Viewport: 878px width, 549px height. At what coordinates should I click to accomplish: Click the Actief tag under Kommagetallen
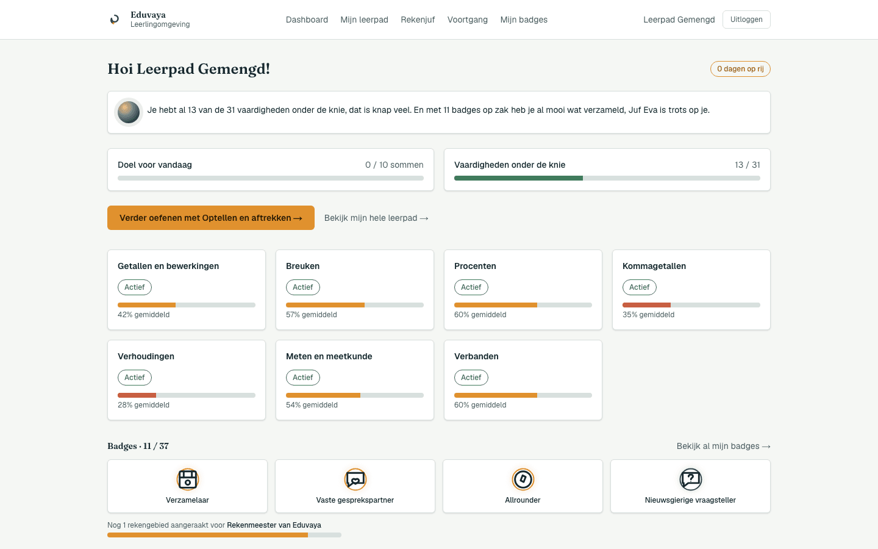tap(640, 287)
